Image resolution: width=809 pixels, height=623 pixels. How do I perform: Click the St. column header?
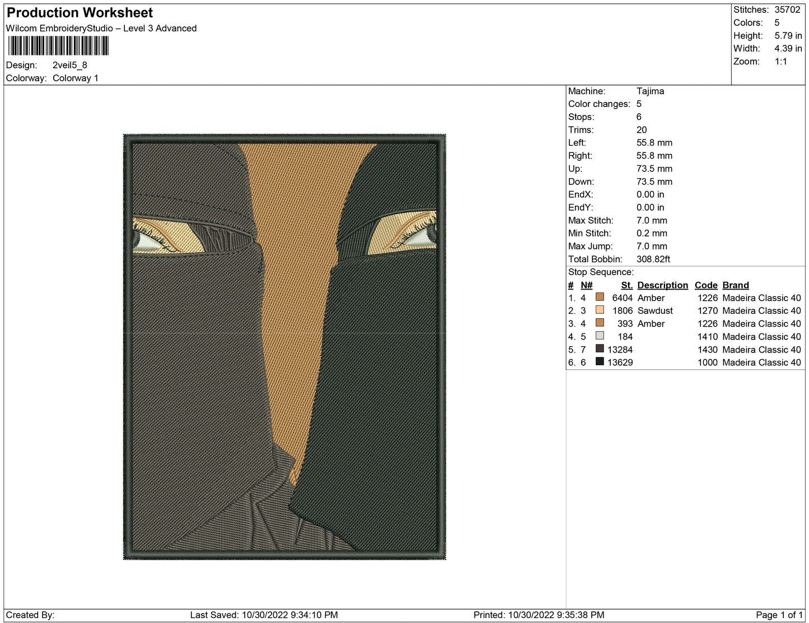point(626,285)
